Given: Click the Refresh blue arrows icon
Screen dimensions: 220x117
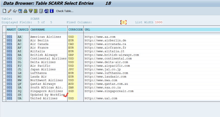Looking at the screenshot, I should 46,11.
